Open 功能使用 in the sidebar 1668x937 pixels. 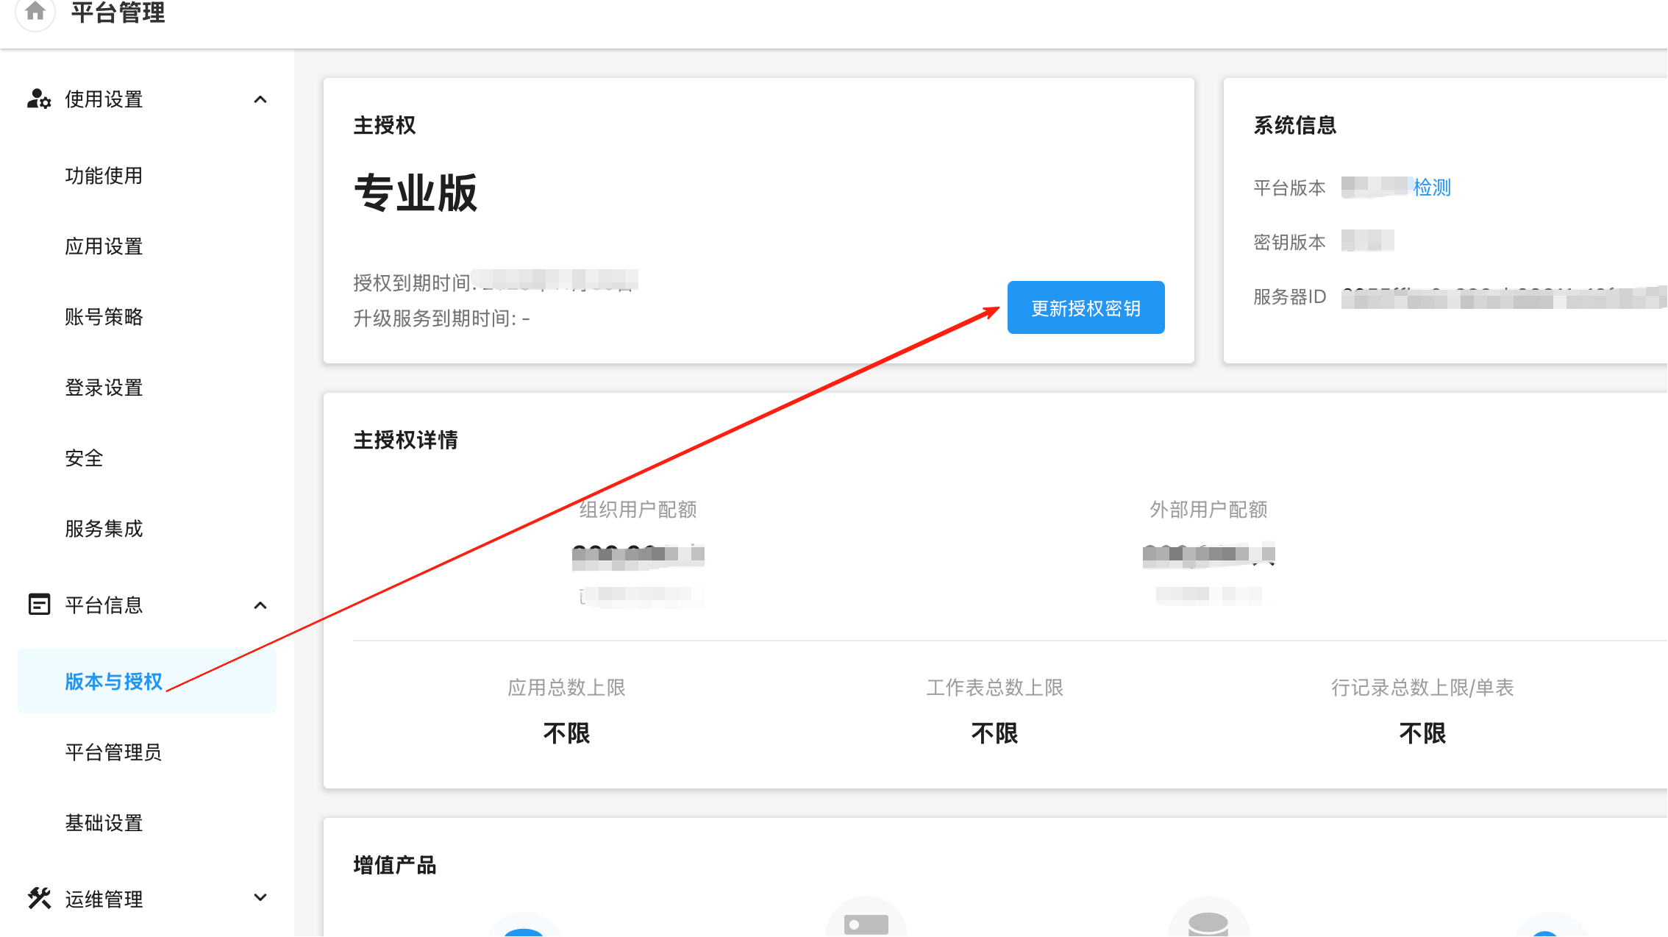click(x=104, y=176)
